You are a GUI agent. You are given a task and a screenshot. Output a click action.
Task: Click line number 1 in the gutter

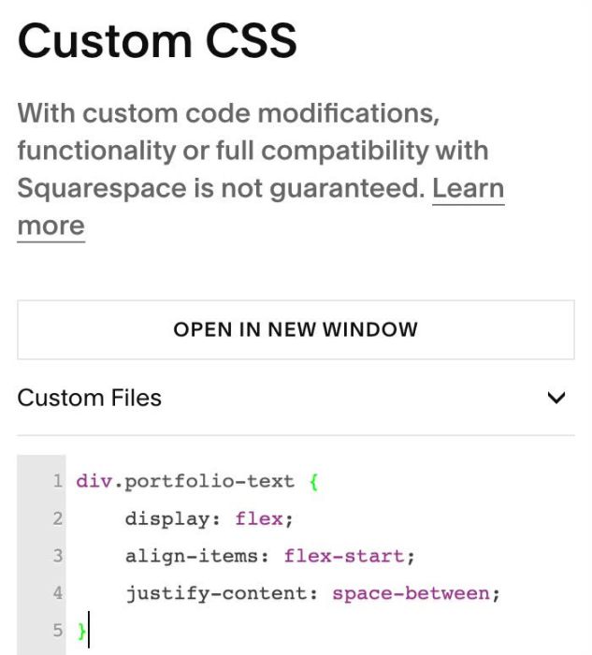[x=58, y=481]
